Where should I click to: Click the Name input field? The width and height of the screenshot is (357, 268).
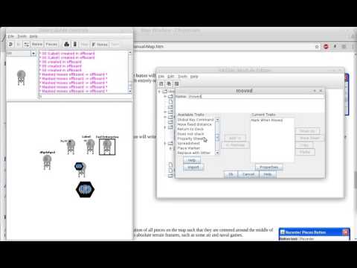256,96
